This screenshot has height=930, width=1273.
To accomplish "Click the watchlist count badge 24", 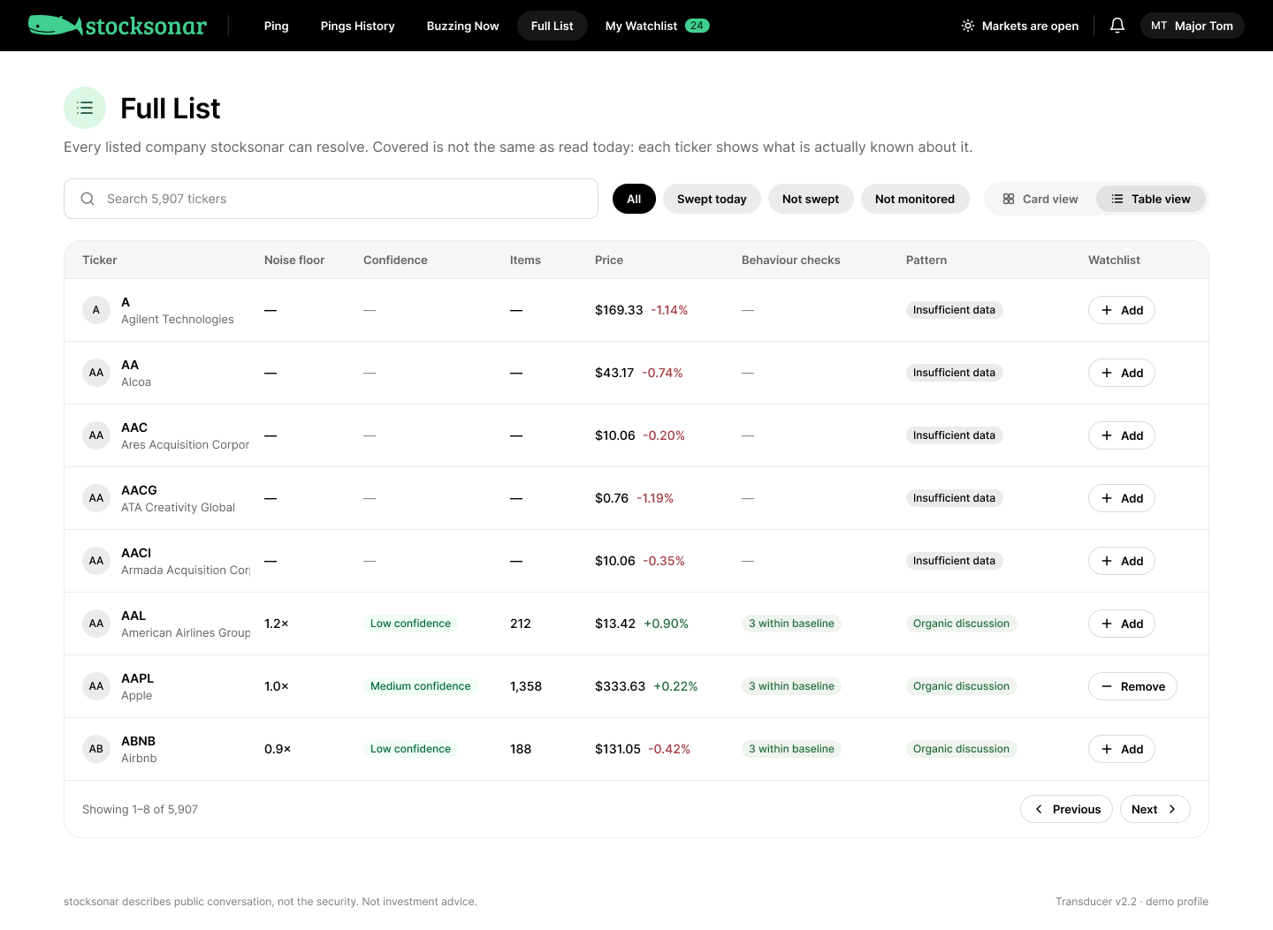I will 697,26.
